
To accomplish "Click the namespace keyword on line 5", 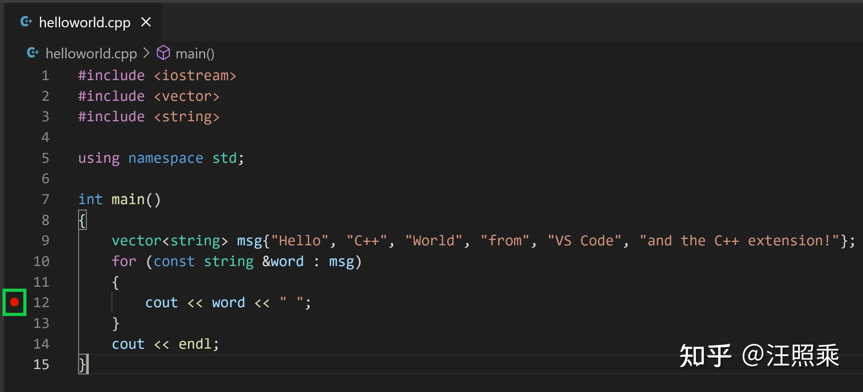I will tap(166, 158).
